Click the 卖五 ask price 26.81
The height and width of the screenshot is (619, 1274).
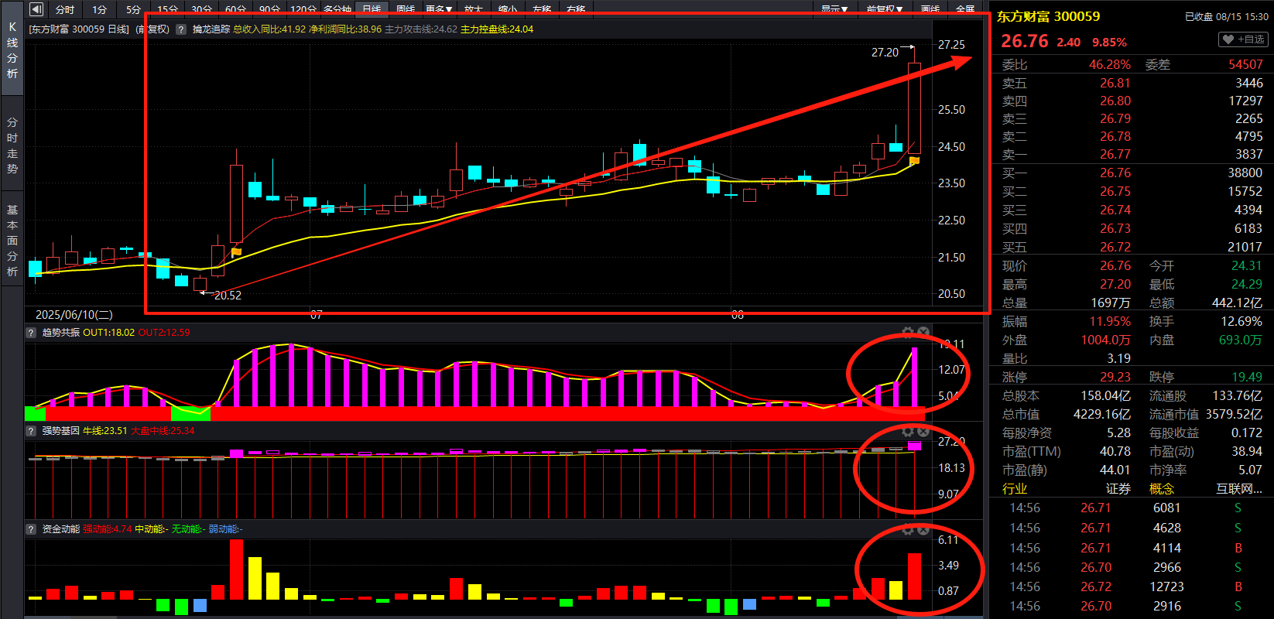[1115, 83]
